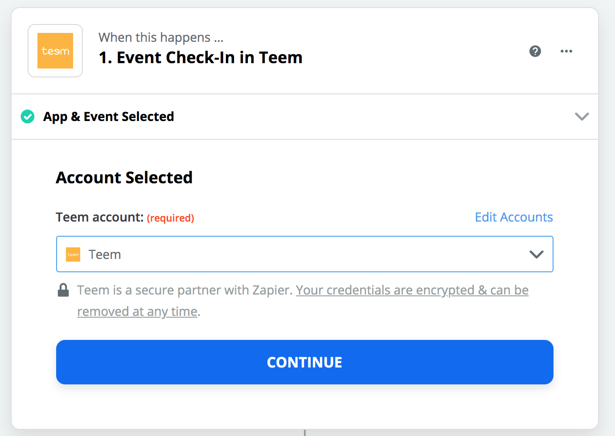Click the padlock security icon

click(x=64, y=290)
